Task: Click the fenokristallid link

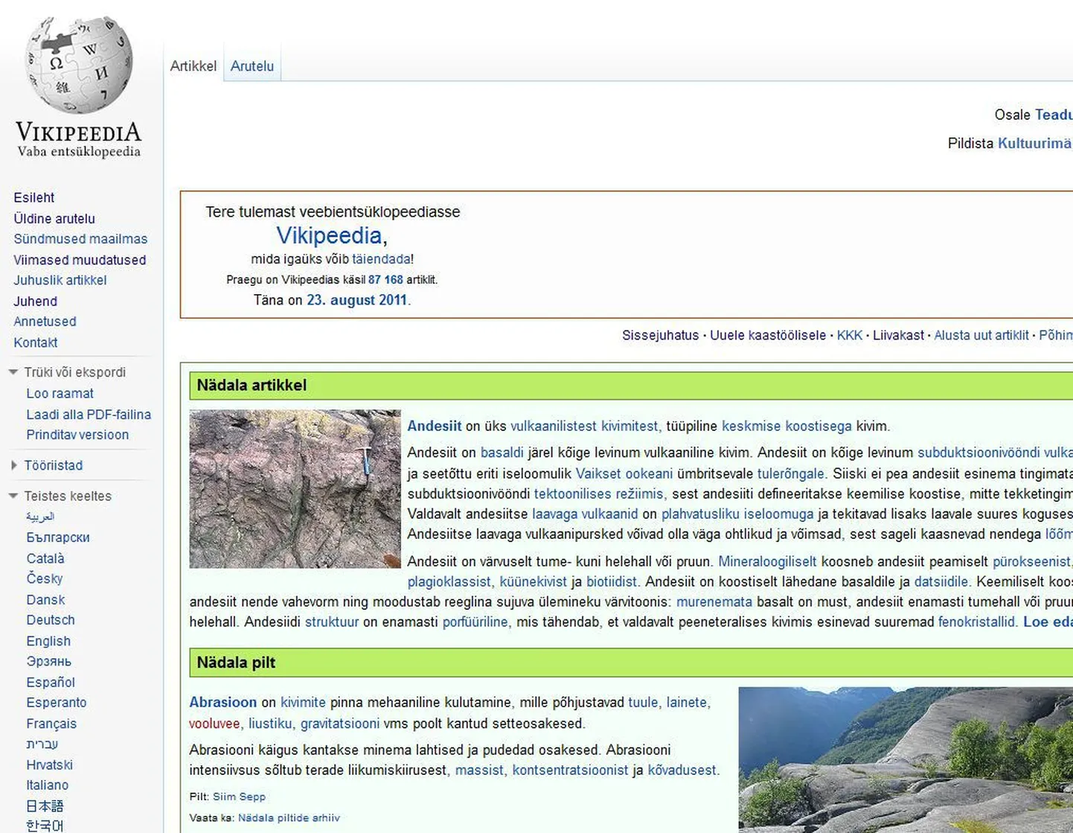Action: tap(977, 622)
